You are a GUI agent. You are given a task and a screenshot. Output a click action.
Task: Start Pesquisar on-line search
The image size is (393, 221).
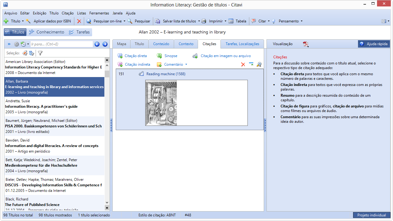pos(104,21)
